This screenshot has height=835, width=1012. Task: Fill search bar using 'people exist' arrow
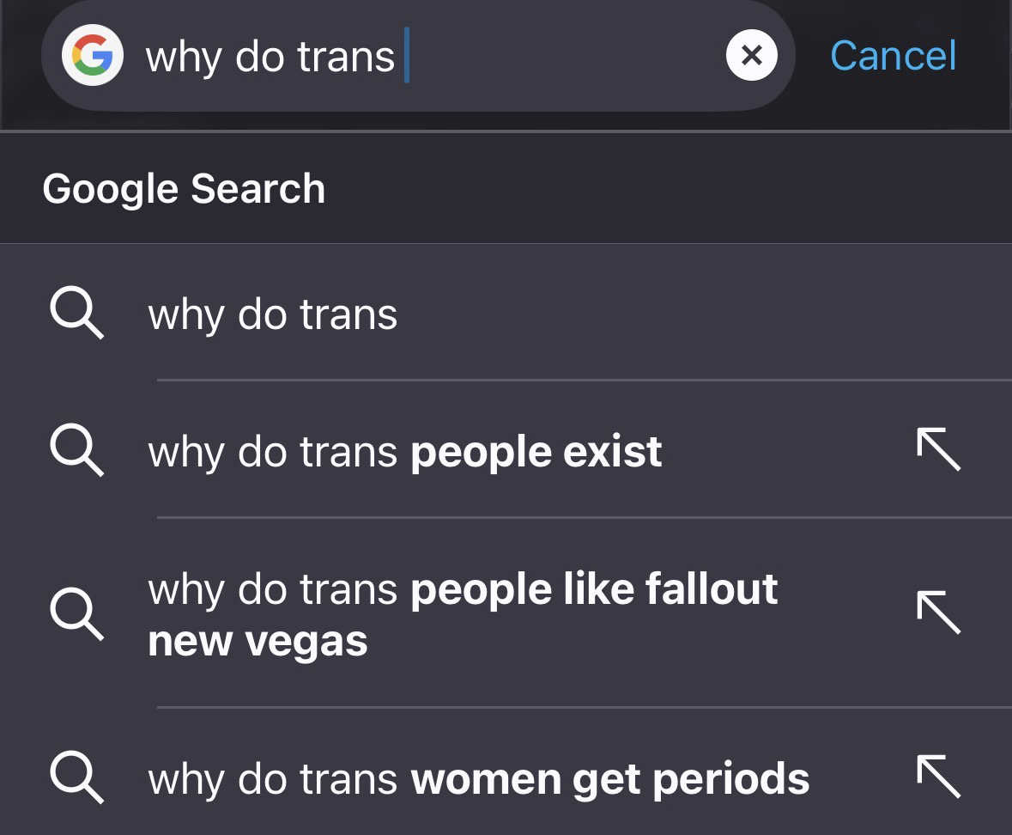pyautogui.click(x=939, y=451)
